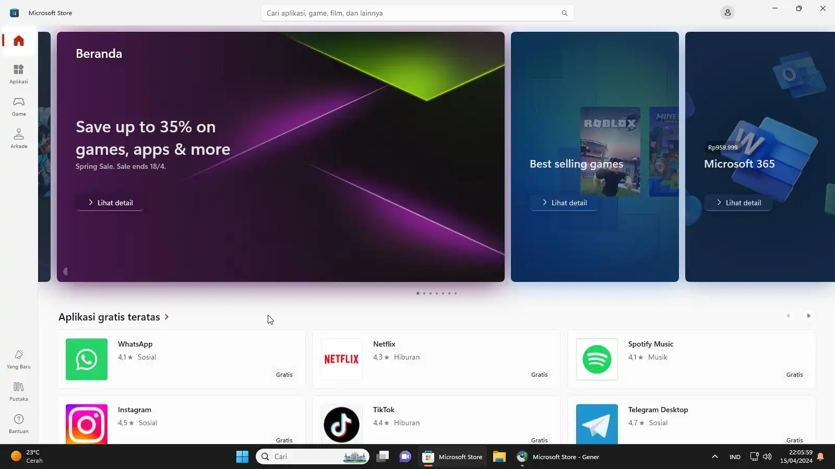Select the first carousel page dot

coord(418,293)
